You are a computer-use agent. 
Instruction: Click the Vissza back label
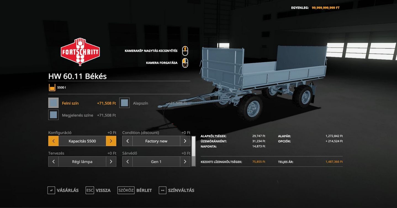pos(103,190)
